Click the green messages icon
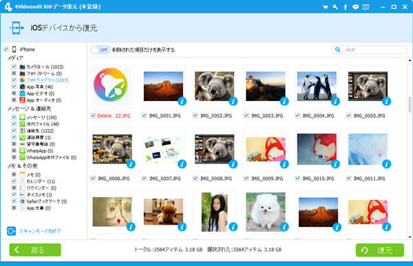413x266 pixels. click(23, 117)
